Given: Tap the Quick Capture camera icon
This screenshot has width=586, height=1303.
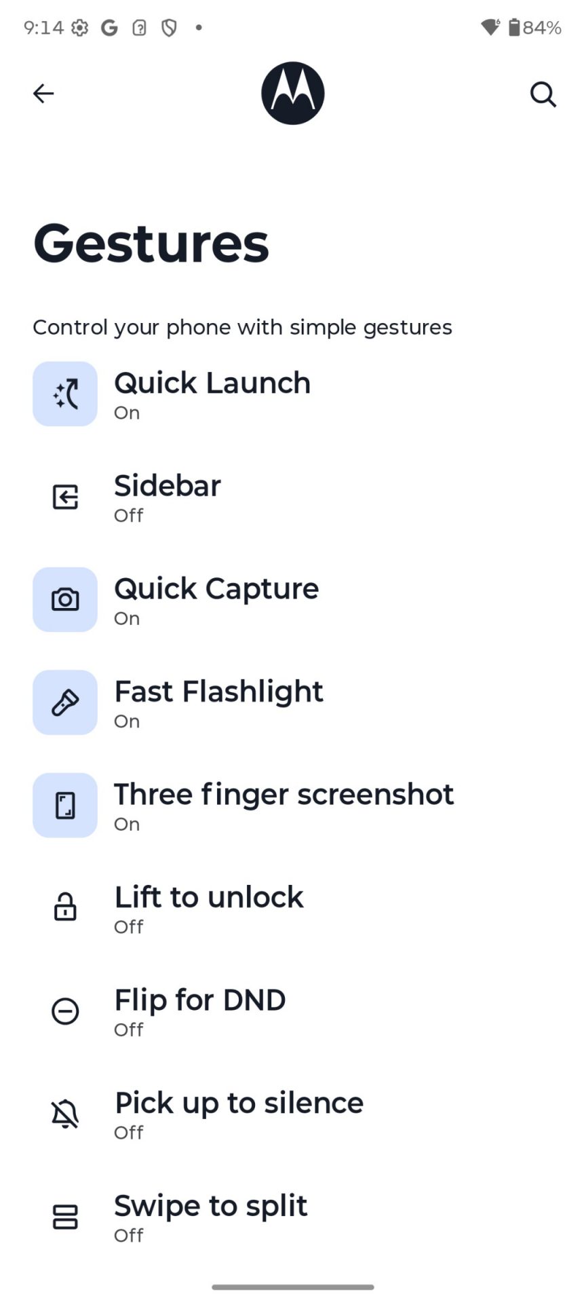Looking at the screenshot, I should 65,600.
